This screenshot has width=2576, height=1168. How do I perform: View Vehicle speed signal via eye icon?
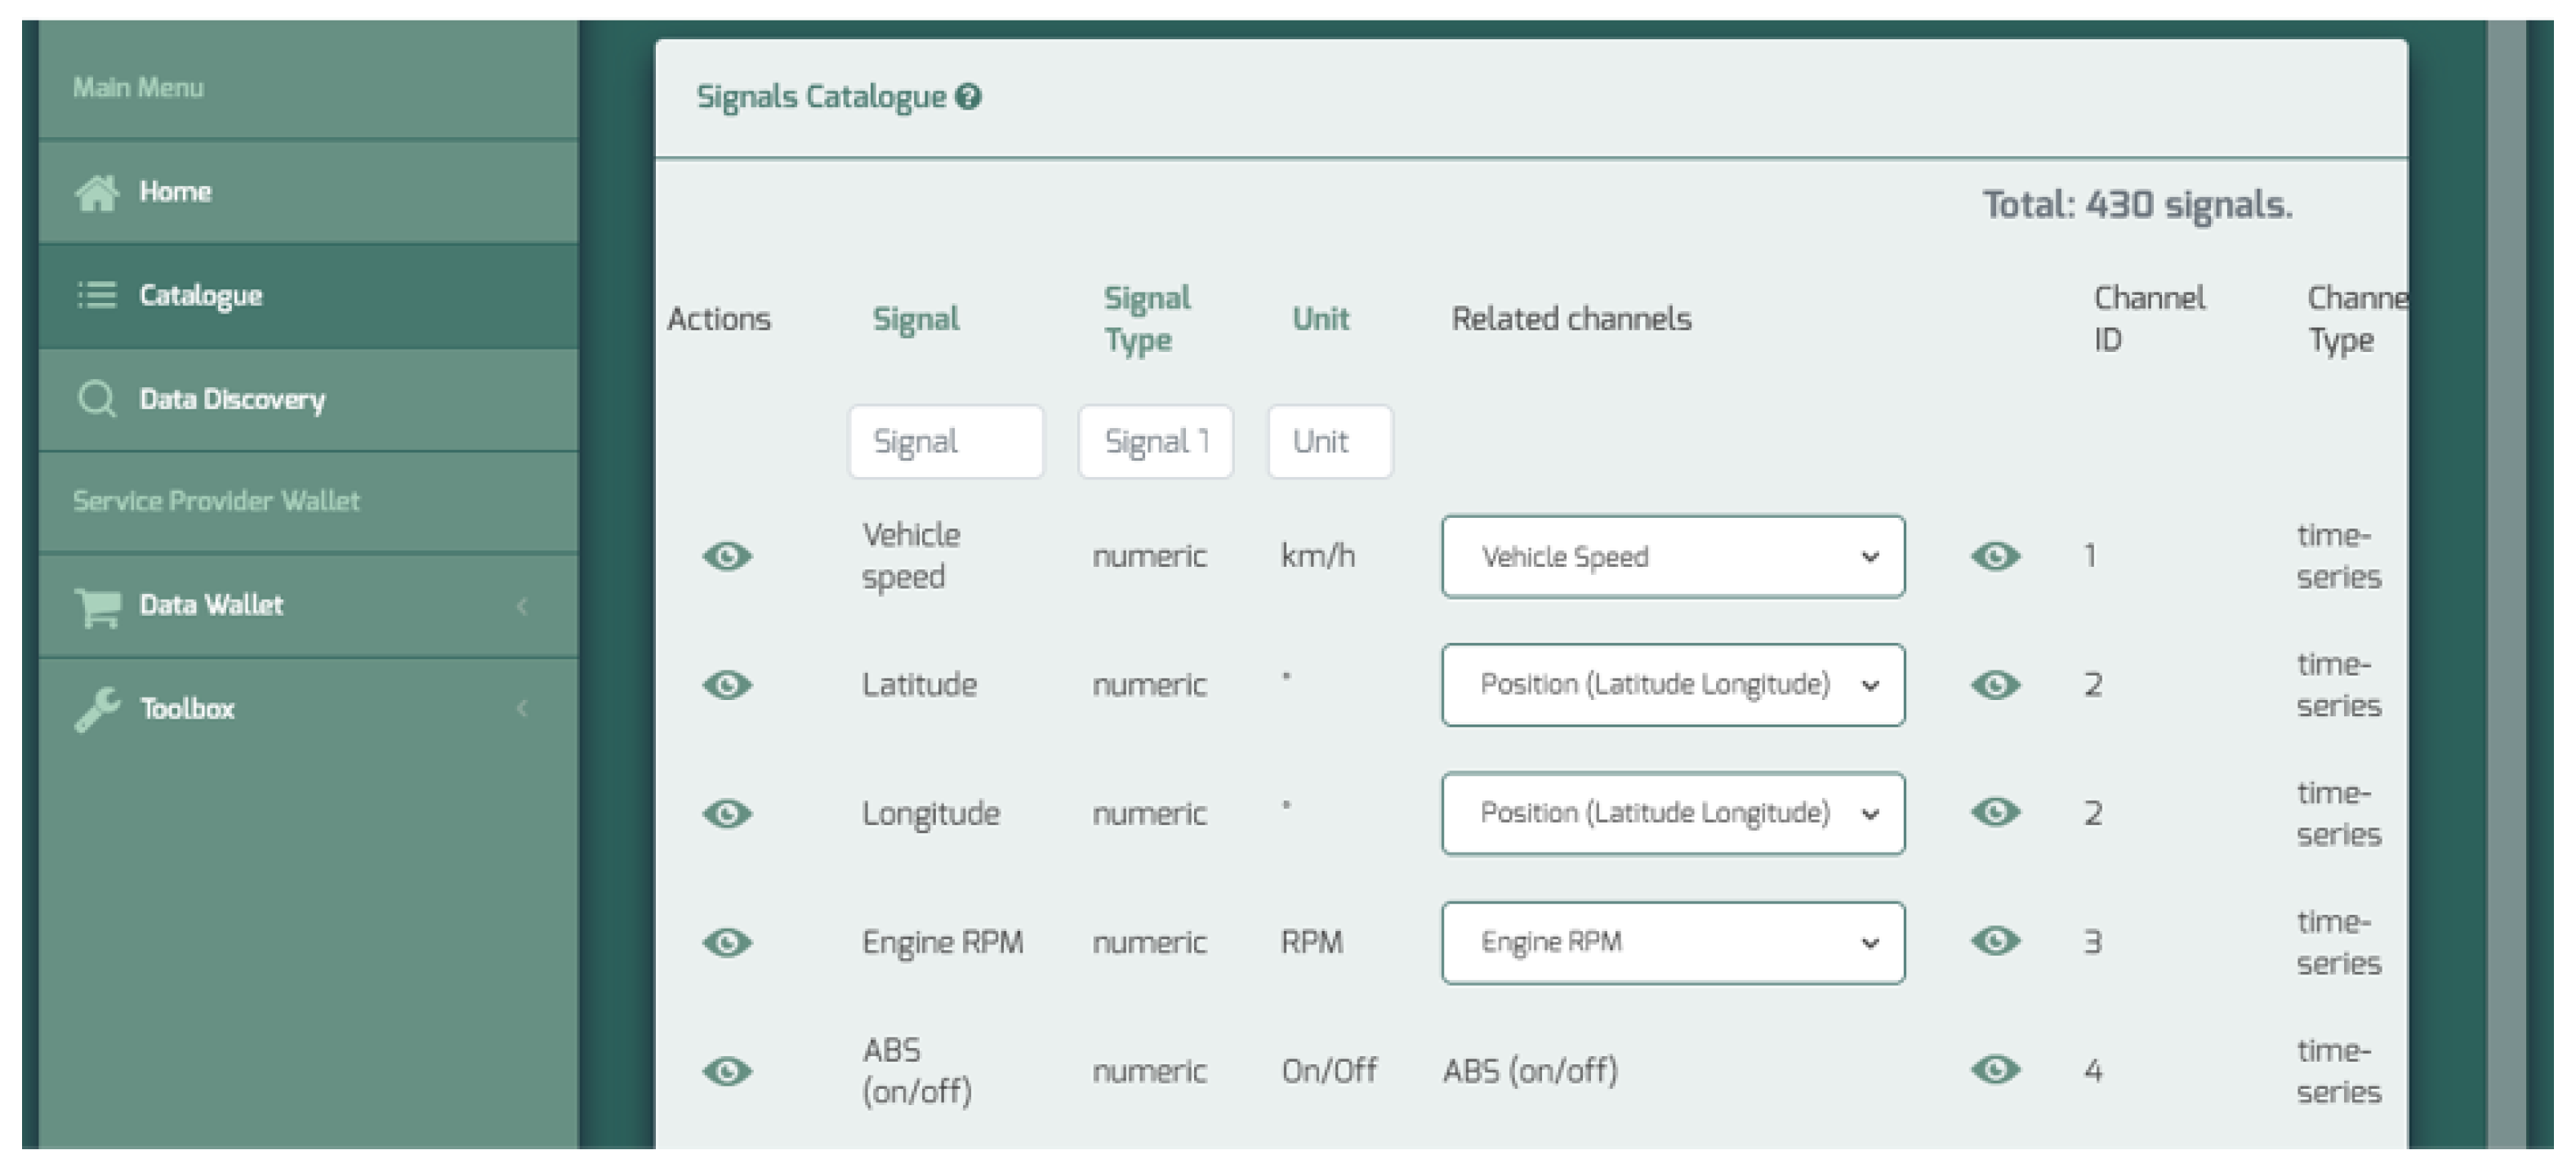tap(727, 556)
